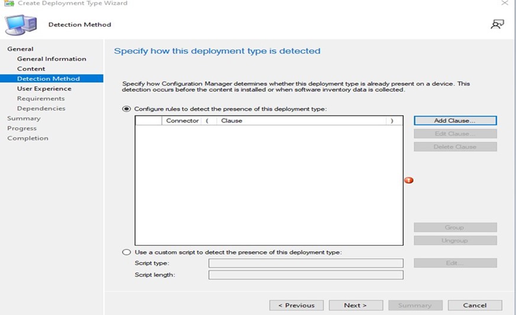Viewport: 516px width, 315px height.
Task: Select Configure rules to detect presence option
Action: tap(126, 109)
